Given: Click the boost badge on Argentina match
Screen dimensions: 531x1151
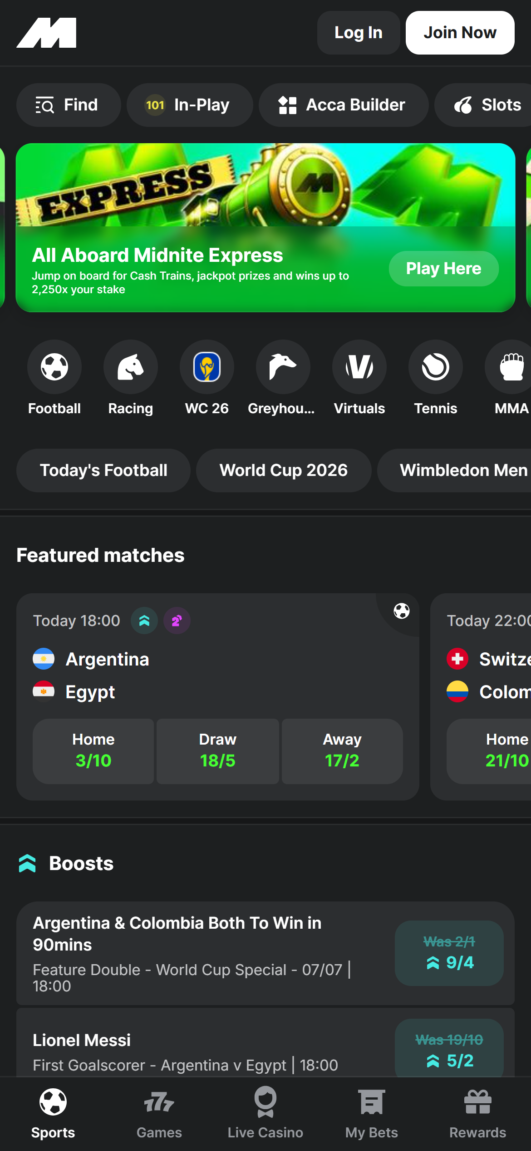Looking at the screenshot, I should tap(144, 621).
